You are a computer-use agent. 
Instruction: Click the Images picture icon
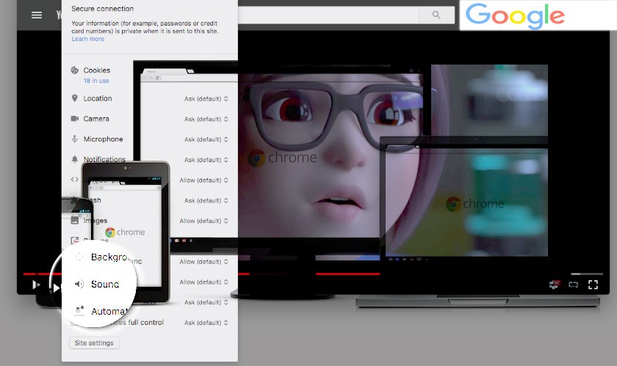tap(75, 221)
